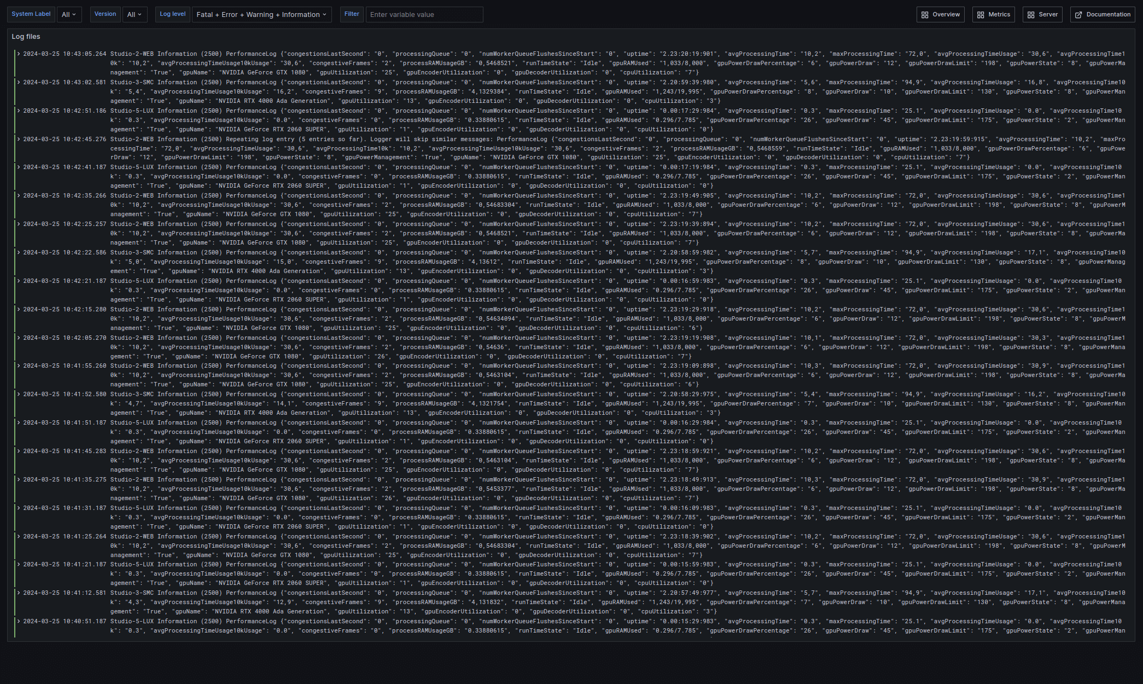Open the System Label All dropdown
This screenshot has height=684, width=1143.
pyautogui.click(x=69, y=15)
